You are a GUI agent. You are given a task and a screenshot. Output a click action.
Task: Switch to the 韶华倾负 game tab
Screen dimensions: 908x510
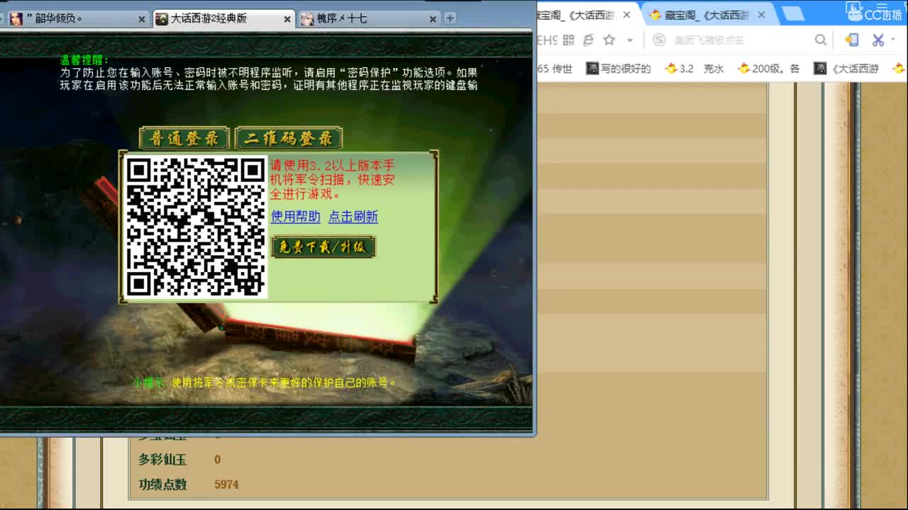pos(76,19)
